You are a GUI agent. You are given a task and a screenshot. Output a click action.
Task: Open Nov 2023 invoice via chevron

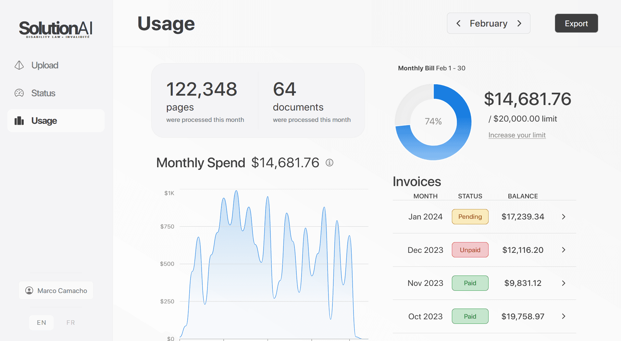point(564,283)
